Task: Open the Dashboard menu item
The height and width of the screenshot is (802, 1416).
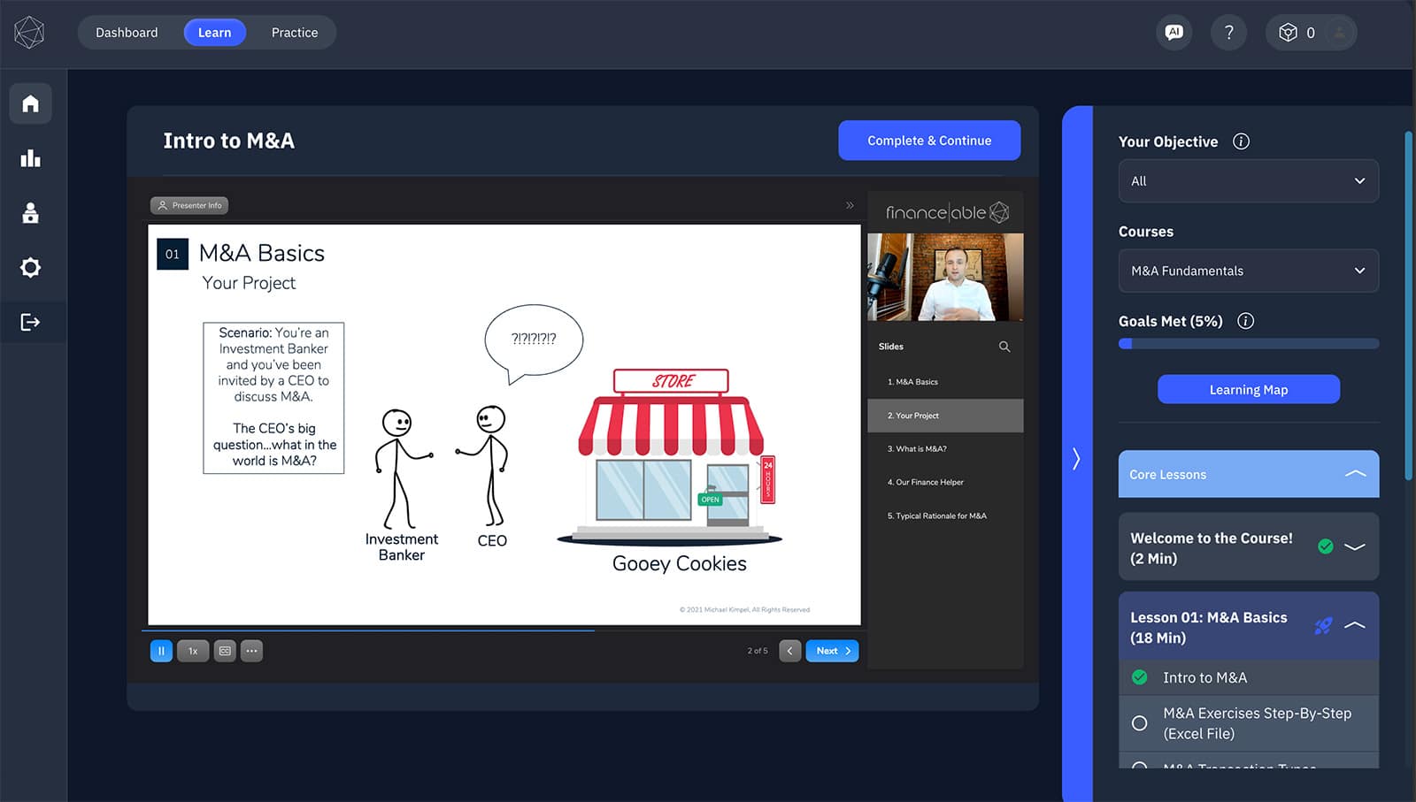Action: click(x=126, y=32)
